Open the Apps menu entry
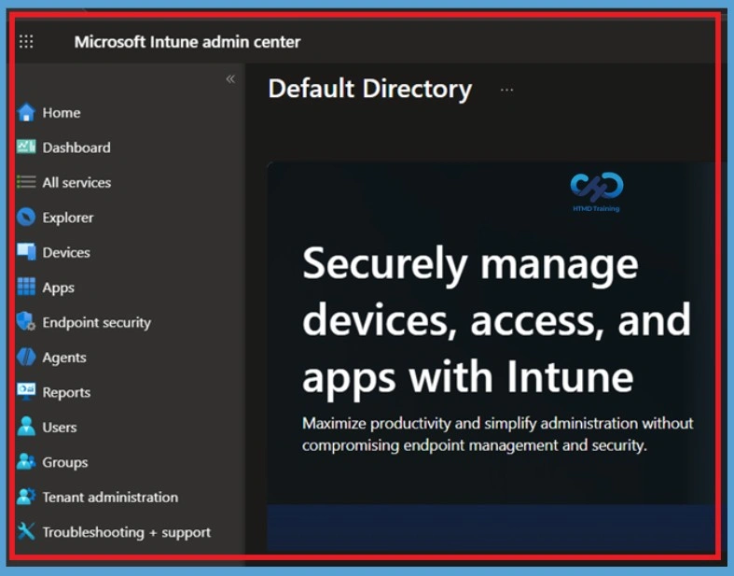Viewport: 734px width, 576px height. (58, 288)
